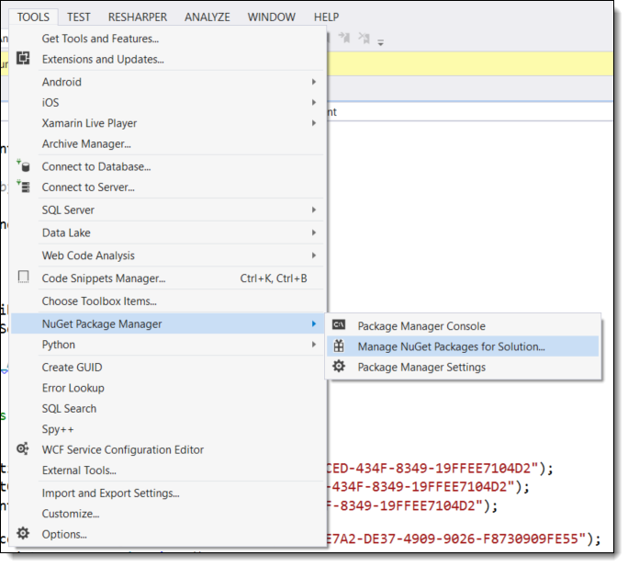Open WCF Service Configuration Editor
Image resolution: width=628 pixels, height=567 pixels.
pyautogui.click(x=167, y=449)
